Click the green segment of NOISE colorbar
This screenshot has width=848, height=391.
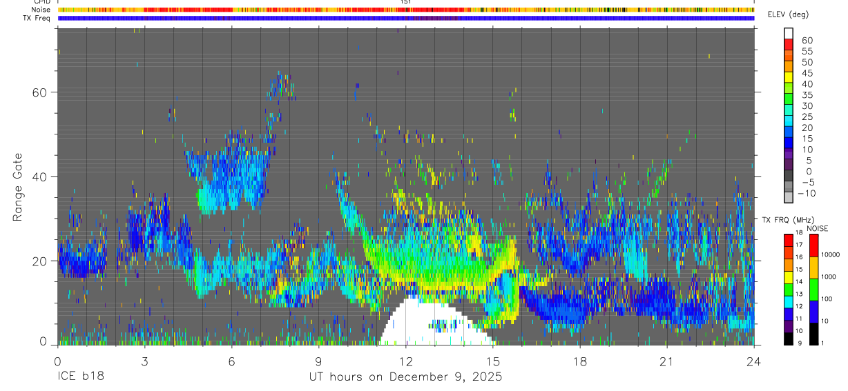(813, 290)
